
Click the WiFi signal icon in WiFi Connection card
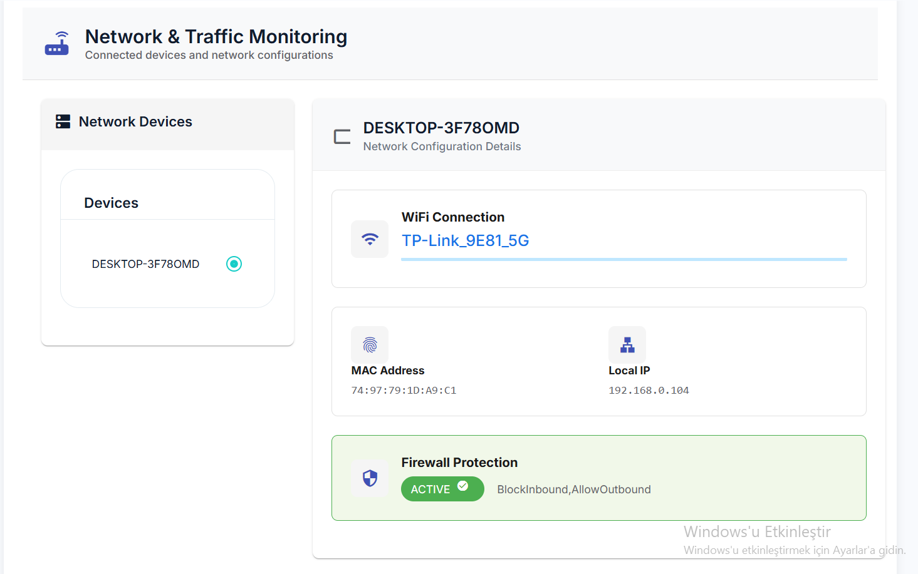click(x=370, y=238)
